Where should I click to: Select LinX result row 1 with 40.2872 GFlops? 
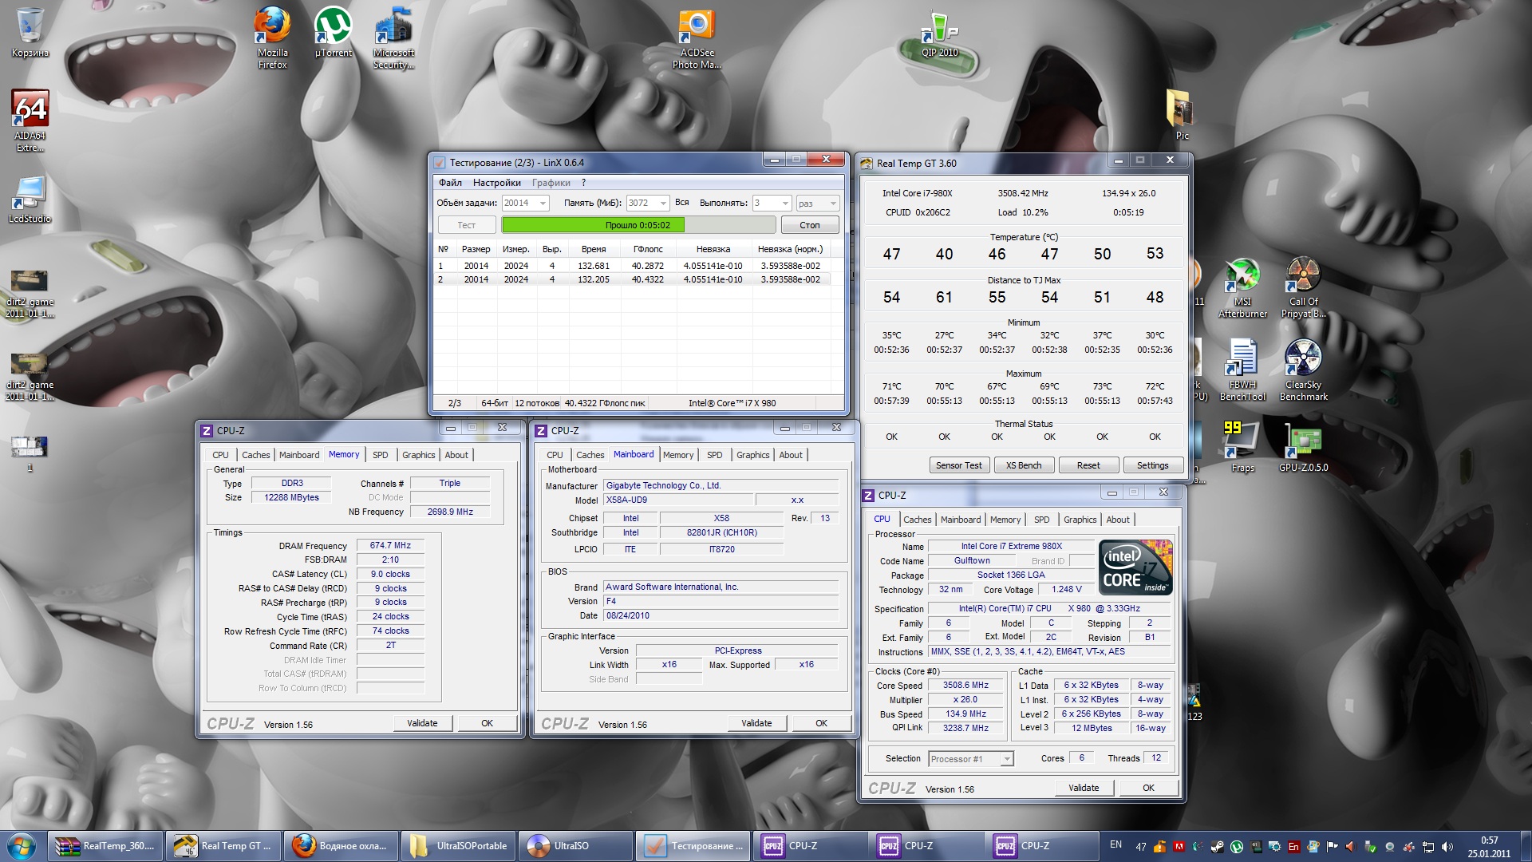click(x=633, y=266)
